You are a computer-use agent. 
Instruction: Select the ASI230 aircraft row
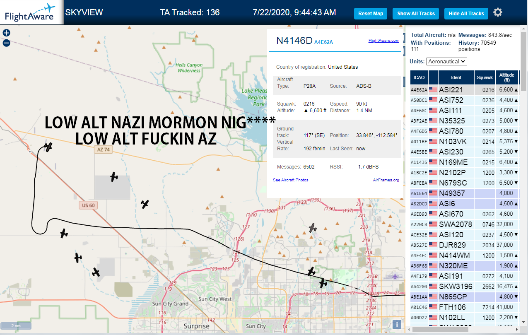464,152
